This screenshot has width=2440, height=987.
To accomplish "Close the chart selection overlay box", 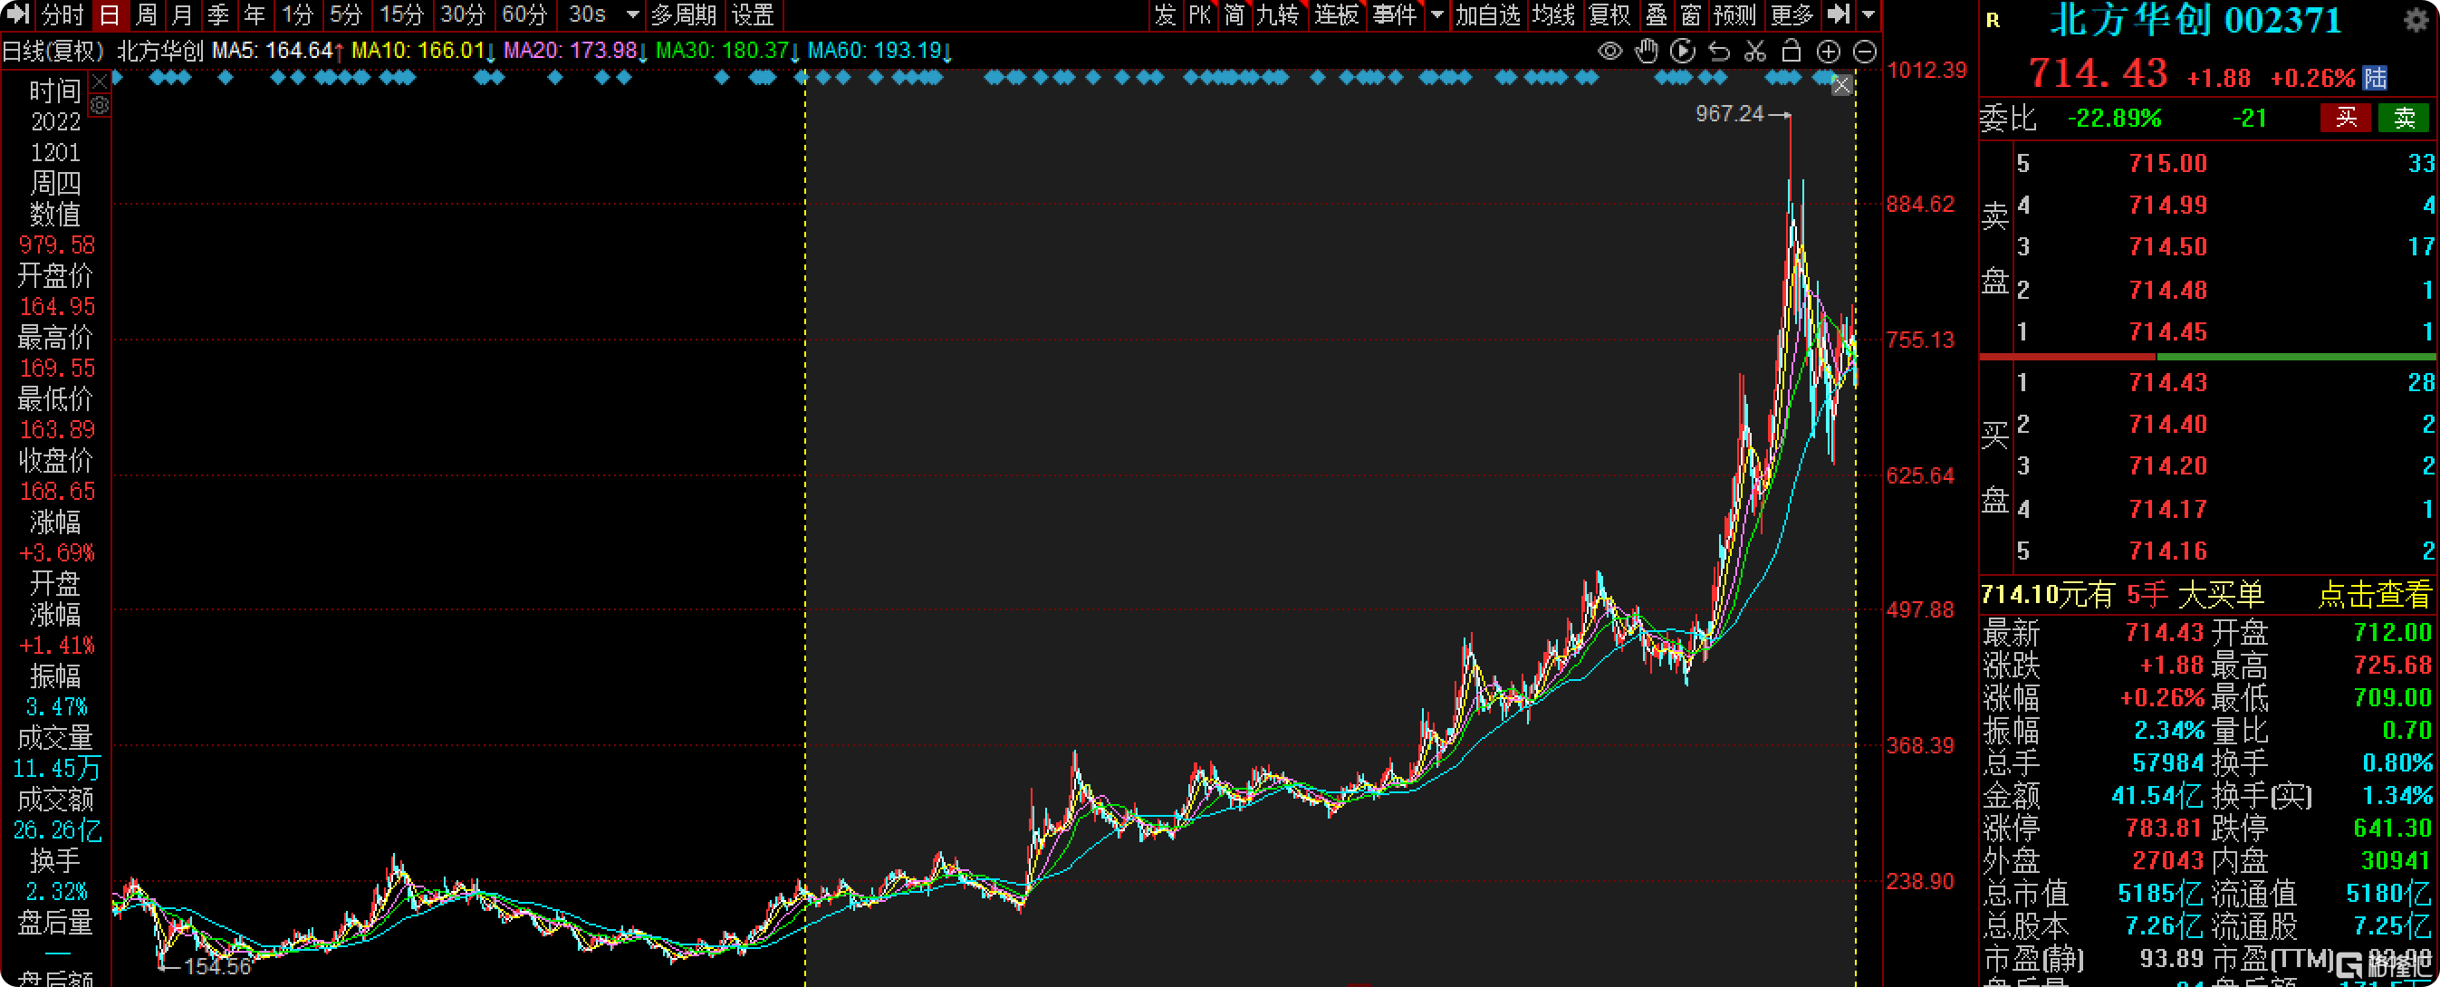I will pos(1841,86).
